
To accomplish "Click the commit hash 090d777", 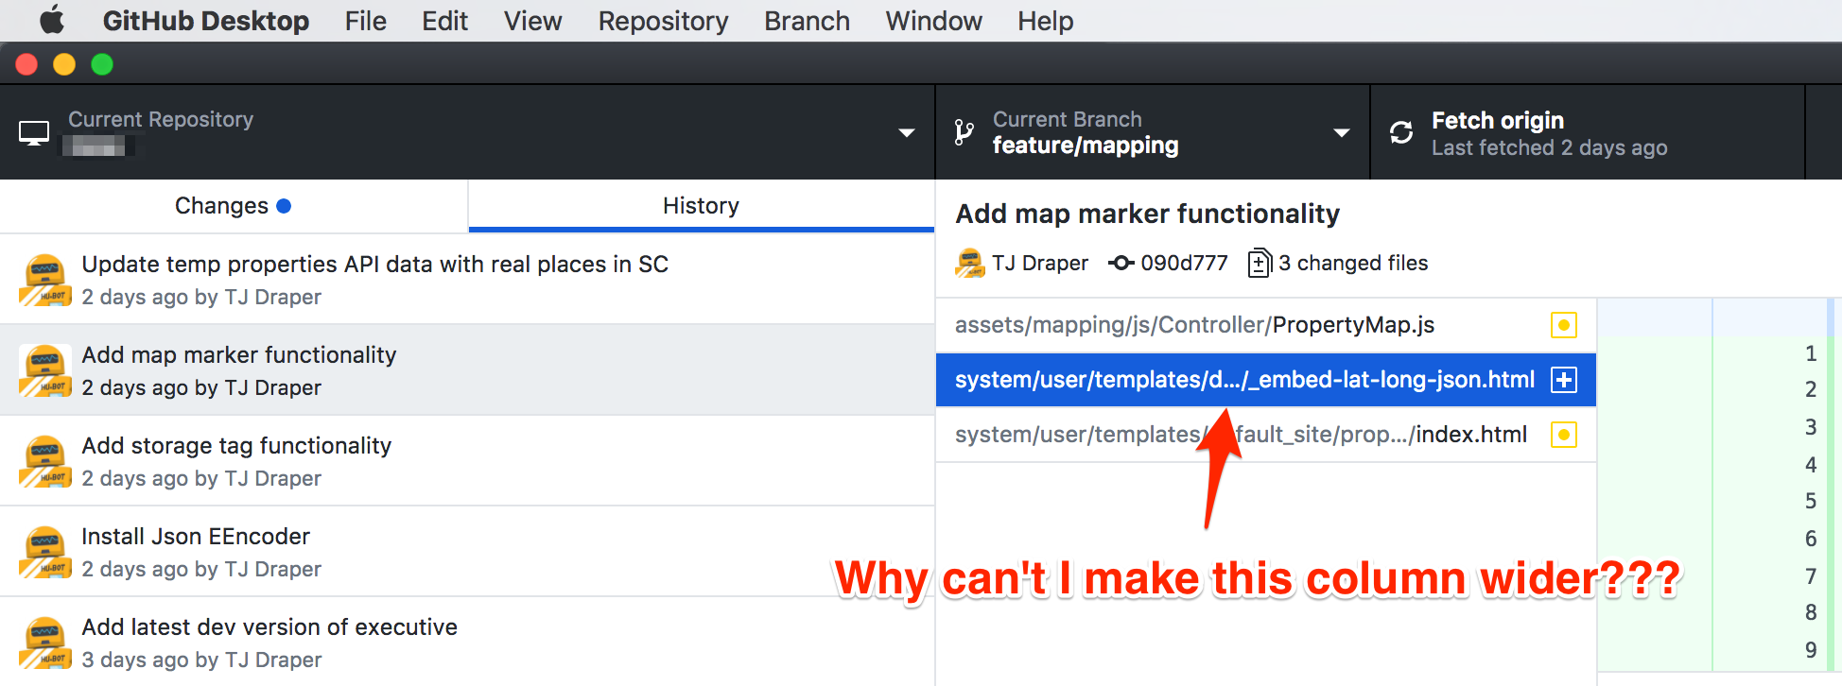I will (x=1184, y=263).
